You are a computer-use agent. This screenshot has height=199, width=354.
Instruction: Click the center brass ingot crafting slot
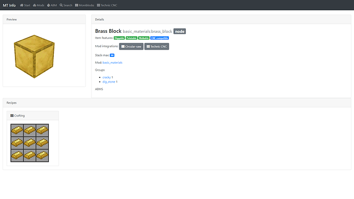point(30,143)
